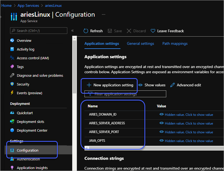
Task: Open Overview in the sidebar menu
Action: 24,40
